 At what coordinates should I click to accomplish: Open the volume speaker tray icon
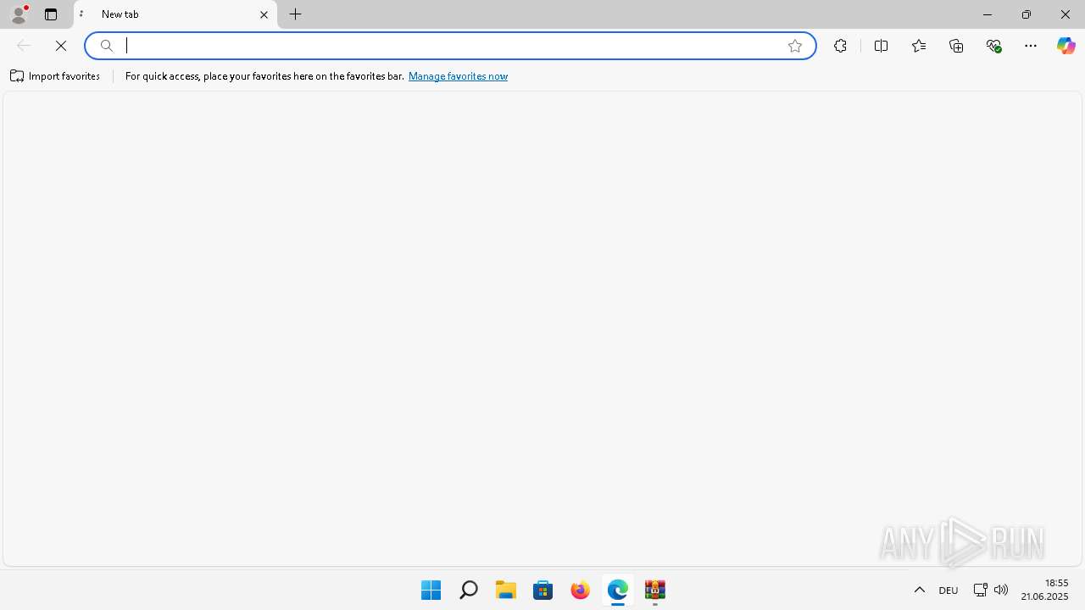1001,590
